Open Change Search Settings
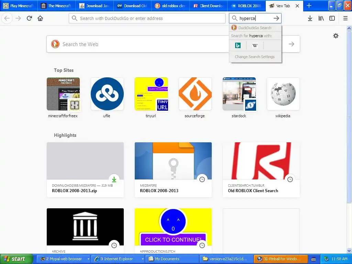Screen dimensions: 352x264 point(255,57)
